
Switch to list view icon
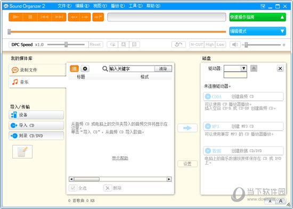[x=74, y=69]
